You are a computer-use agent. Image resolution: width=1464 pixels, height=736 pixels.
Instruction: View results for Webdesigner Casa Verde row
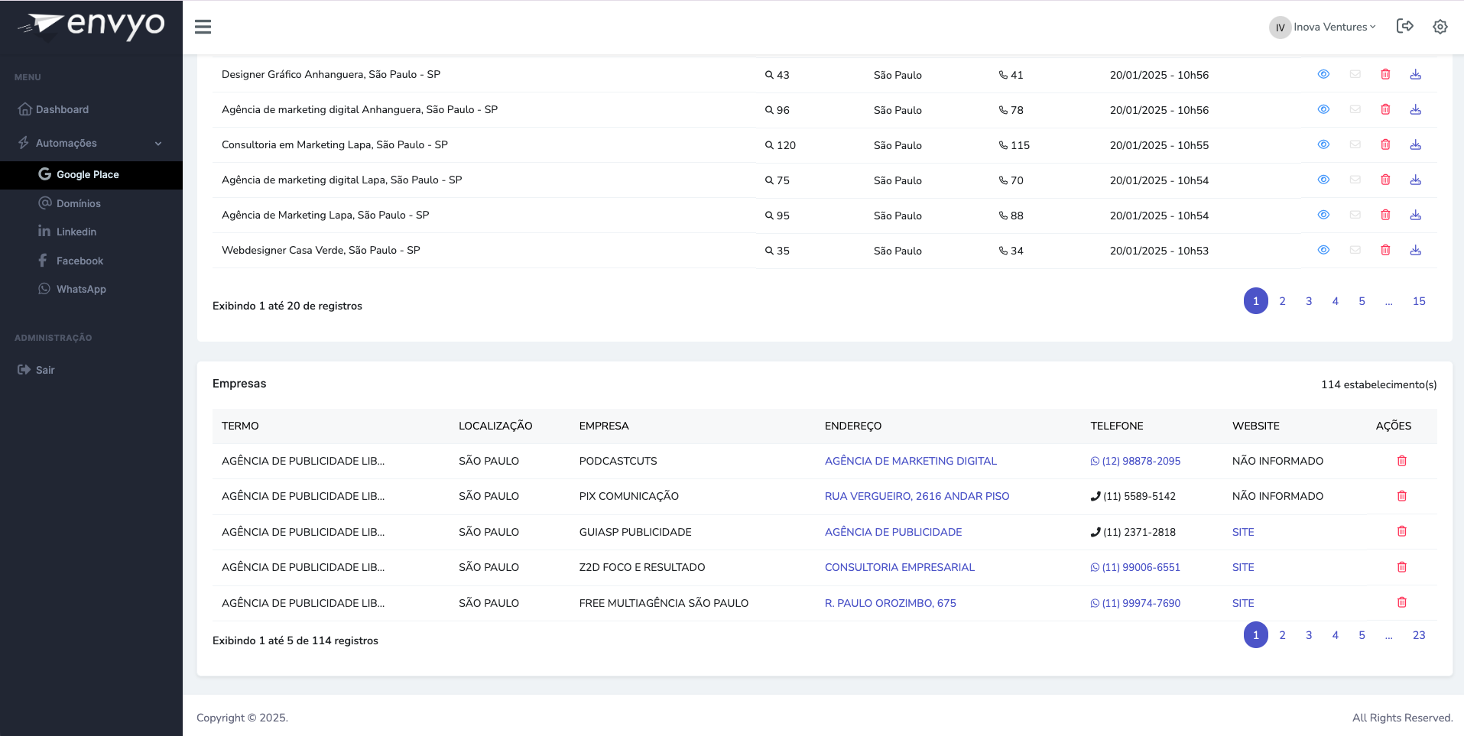pos(1323,250)
